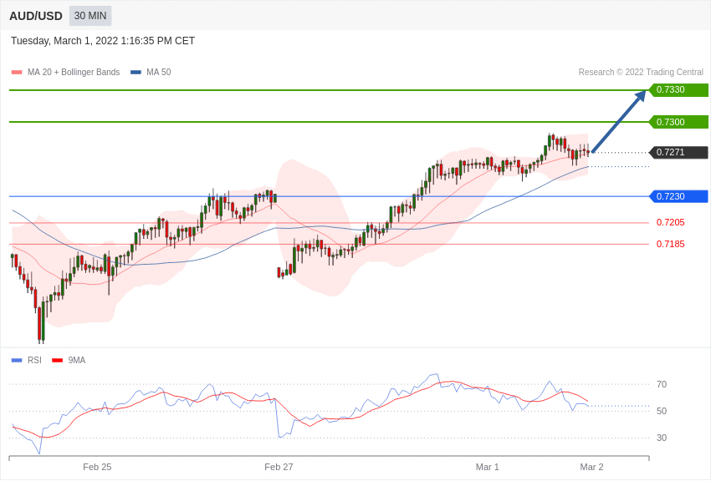
Task: Select the MA 50 legend label
Action: (159, 73)
